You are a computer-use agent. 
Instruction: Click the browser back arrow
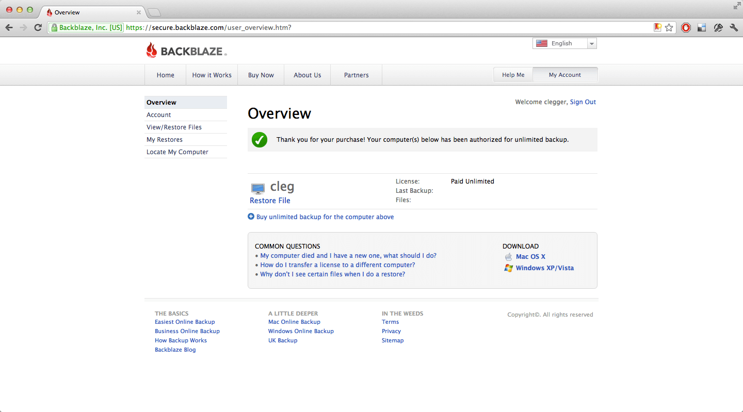coord(9,27)
